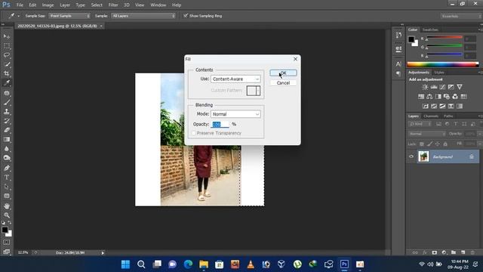Image resolution: width=483 pixels, height=272 pixels.
Task: Select the Healing Brush tool
Action: coord(7,93)
